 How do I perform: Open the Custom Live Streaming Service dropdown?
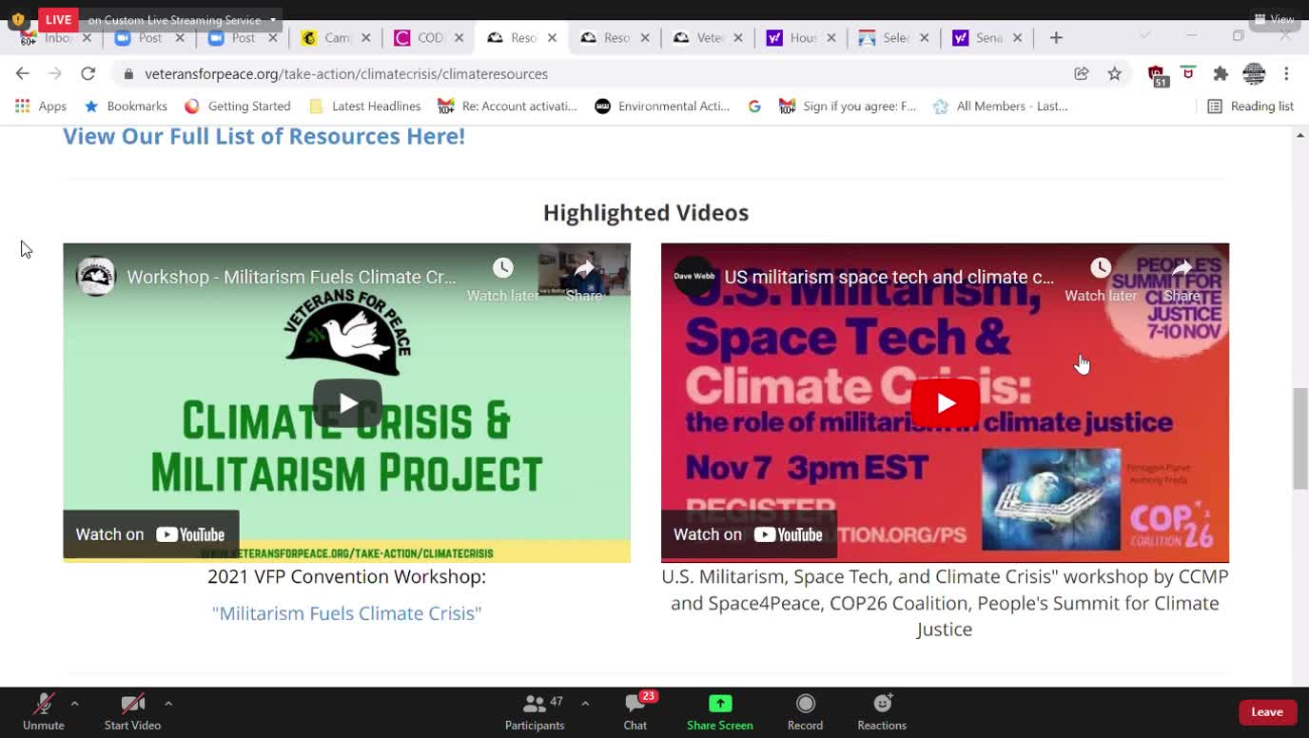point(181,20)
